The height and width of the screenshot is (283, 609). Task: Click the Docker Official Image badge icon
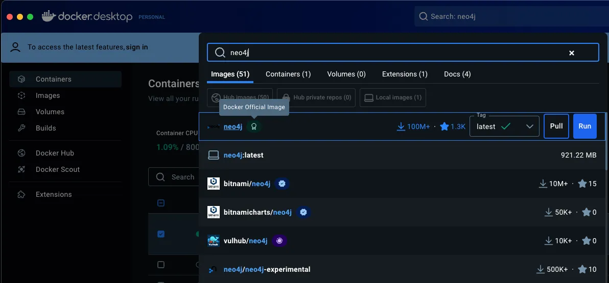253,127
